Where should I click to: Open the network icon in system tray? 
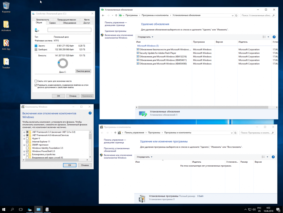tap(250, 209)
